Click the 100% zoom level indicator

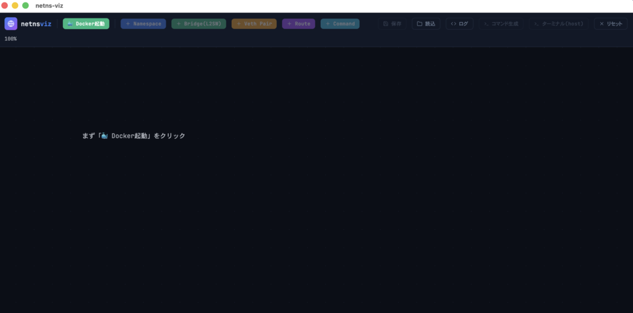tap(11, 39)
